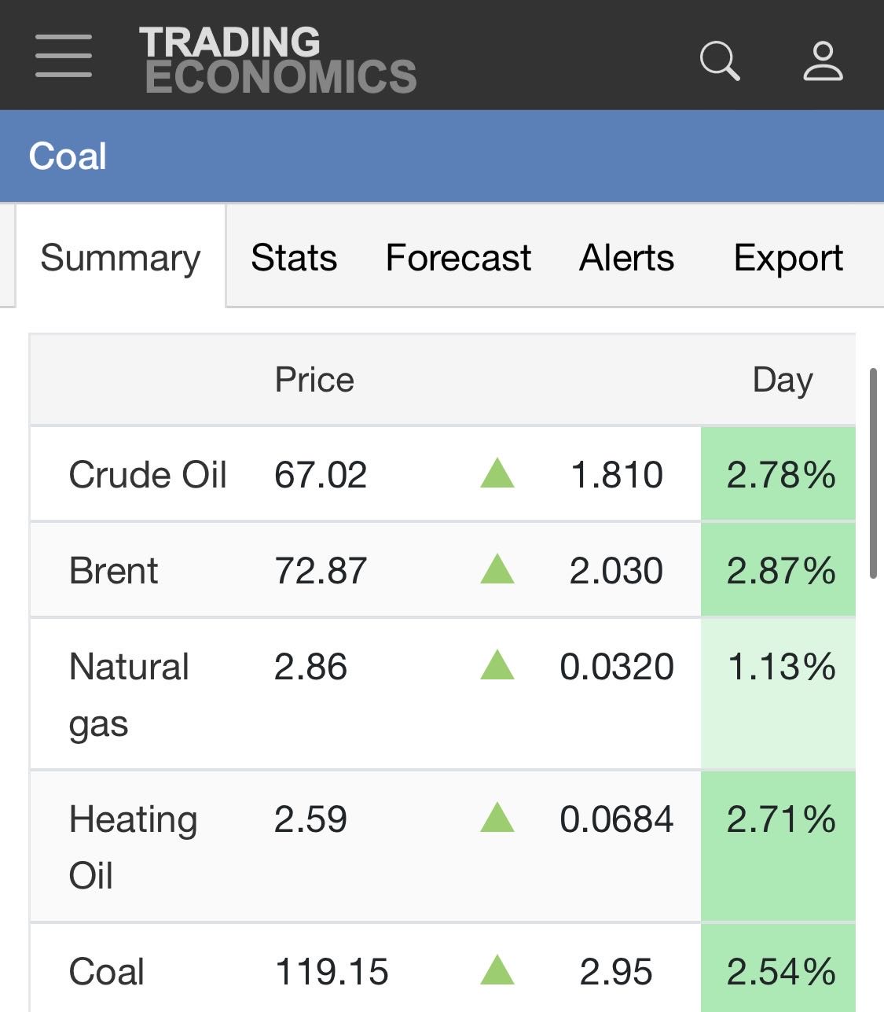This screenshot has height=1012, width=884.
Task: Click Natural gas's green up arrow
Action: click(x=497, y=666)
